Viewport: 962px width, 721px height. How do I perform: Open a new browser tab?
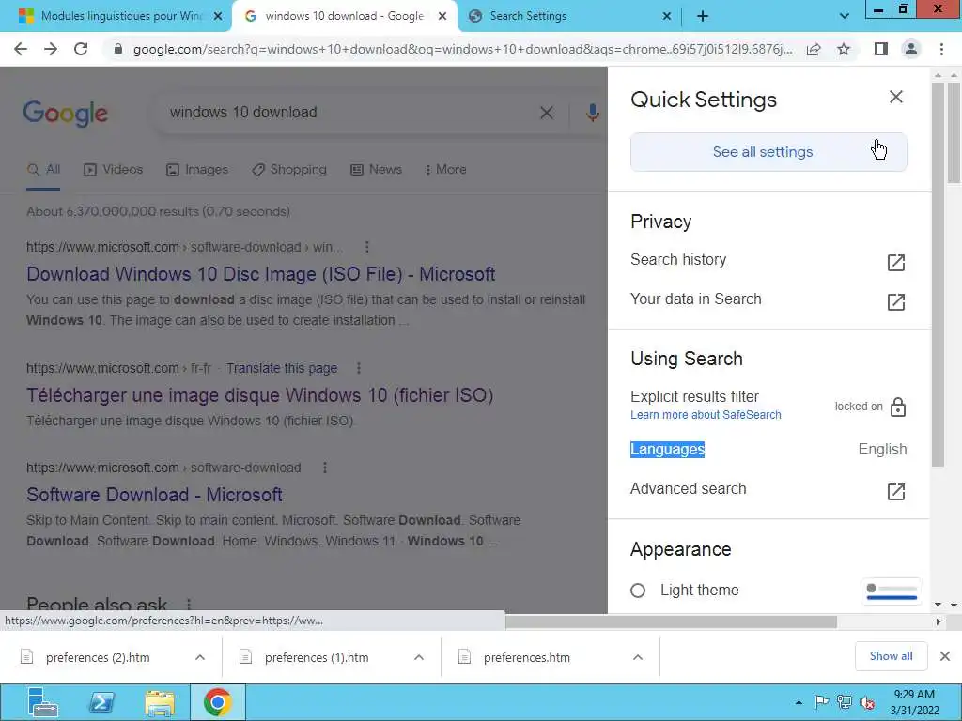pyautogui.click(x=703, y=17)
